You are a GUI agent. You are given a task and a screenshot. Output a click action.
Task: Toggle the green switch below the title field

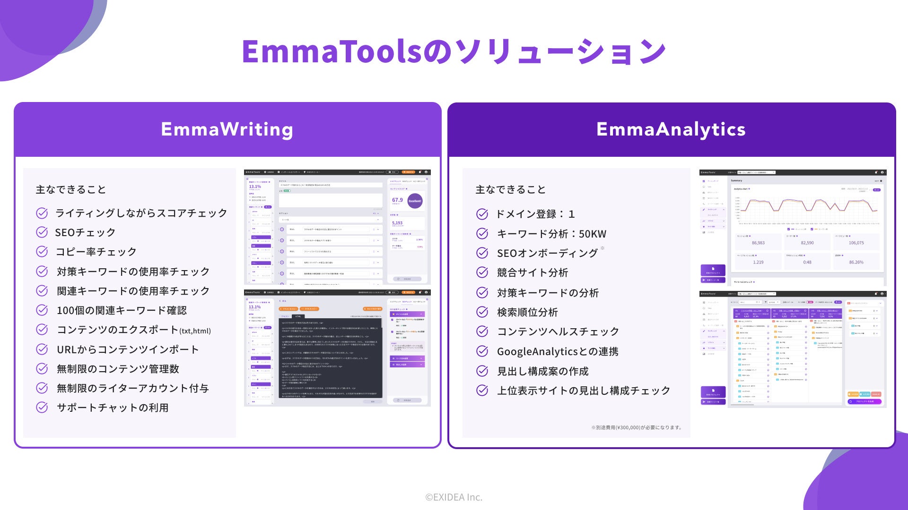(x=287, y=191)
